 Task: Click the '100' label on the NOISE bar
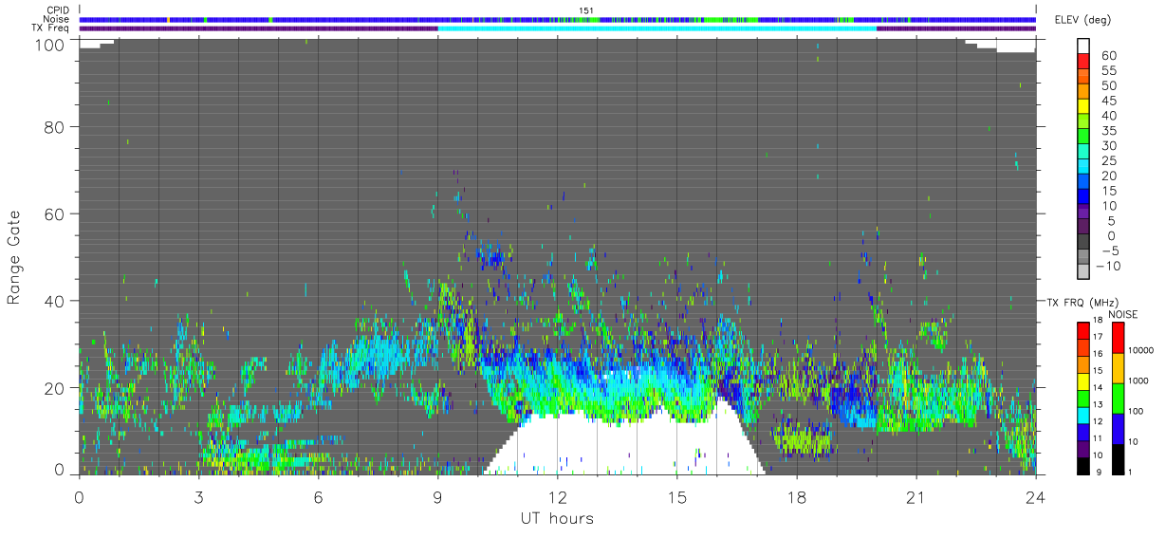(x=1134, y=412)
